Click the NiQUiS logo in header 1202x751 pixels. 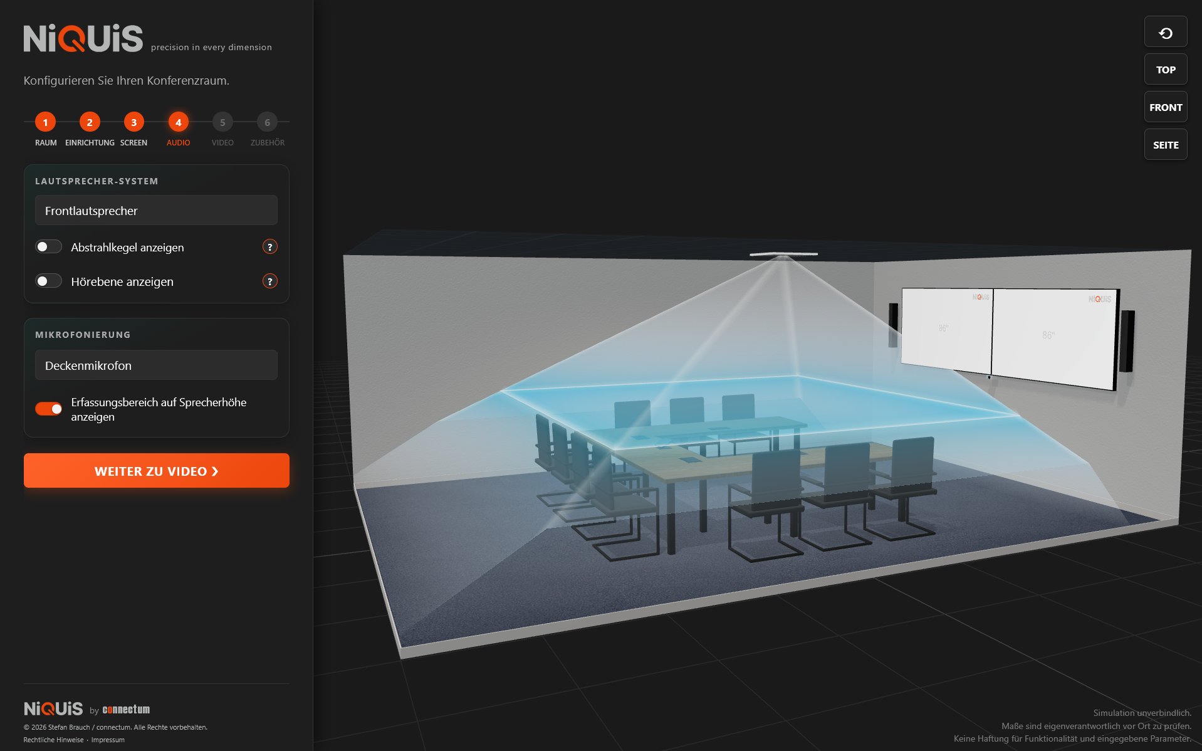point(83,38)
